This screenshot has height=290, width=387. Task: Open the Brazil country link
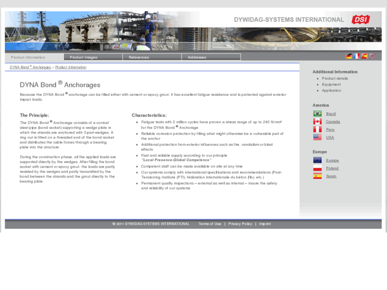331,114
